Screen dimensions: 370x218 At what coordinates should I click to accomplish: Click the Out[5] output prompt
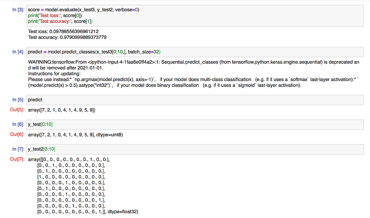(x=17, y=110)
